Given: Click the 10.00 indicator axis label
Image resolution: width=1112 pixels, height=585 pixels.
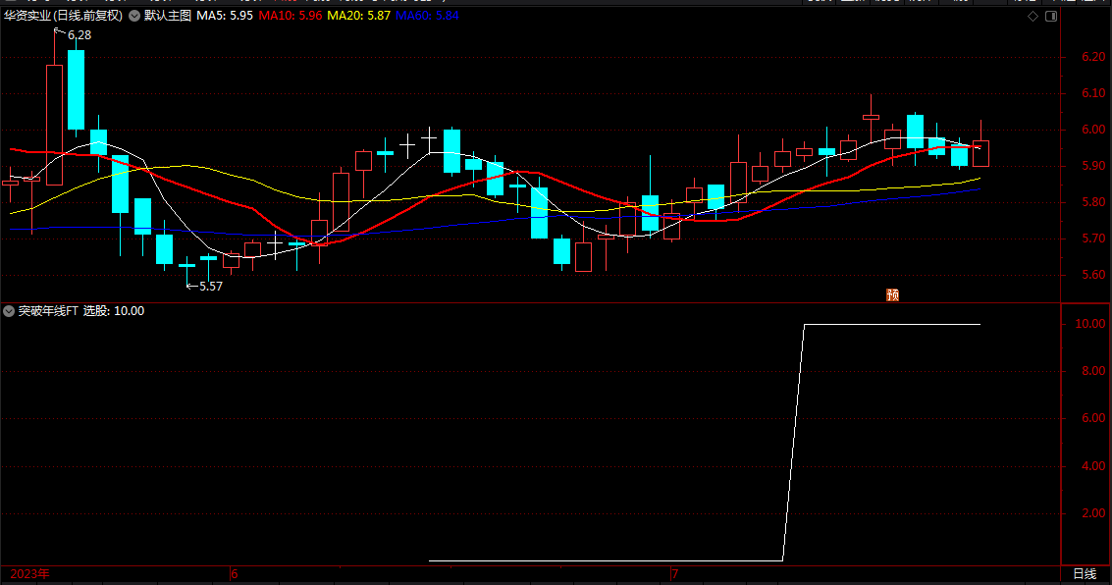Looking at the screenshot, I should point(1090,324).
